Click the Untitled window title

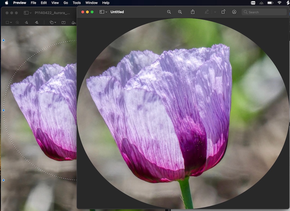117,12
